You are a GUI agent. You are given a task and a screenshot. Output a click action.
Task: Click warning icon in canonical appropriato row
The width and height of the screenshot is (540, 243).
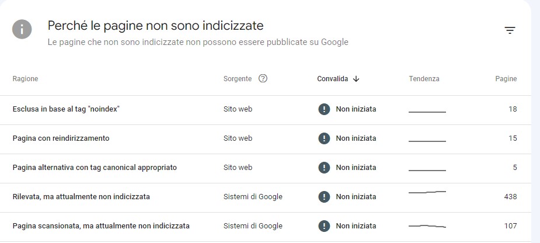tap(324, 168)
